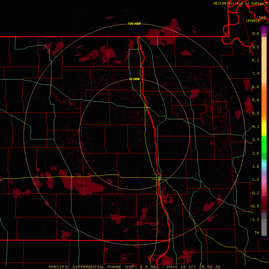Click the 5.0 scale value
Image resolution: width=269 pixels, height=269 pixels.
click(x=256, y=113)
